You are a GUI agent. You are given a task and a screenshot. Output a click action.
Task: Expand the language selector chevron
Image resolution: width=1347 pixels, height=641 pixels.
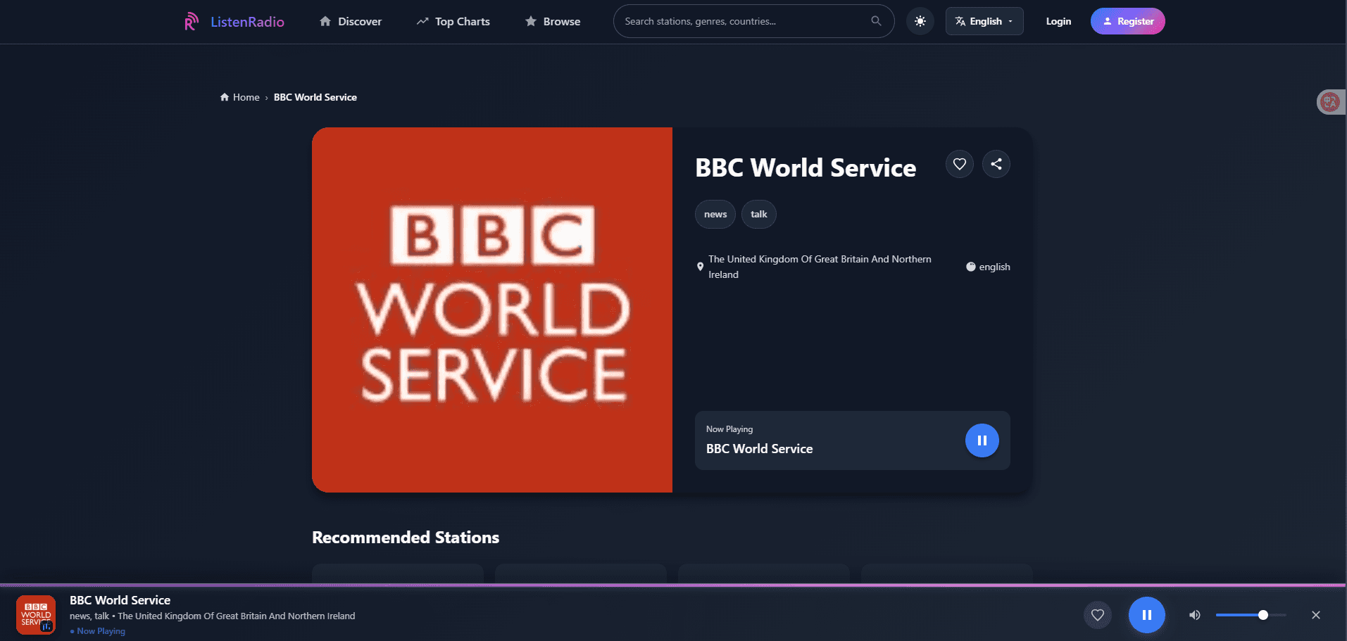click(1009, 21)
